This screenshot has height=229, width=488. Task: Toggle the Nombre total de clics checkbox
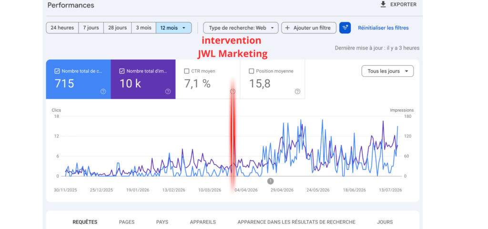57,71
